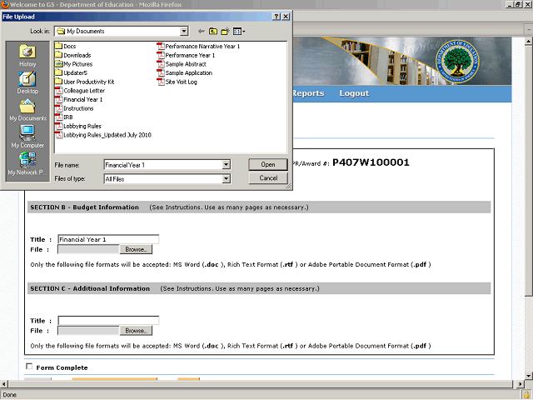Go to My Computer in places bar
The width and height of the screenshot is (533, 400).
(x=27, y=137)
